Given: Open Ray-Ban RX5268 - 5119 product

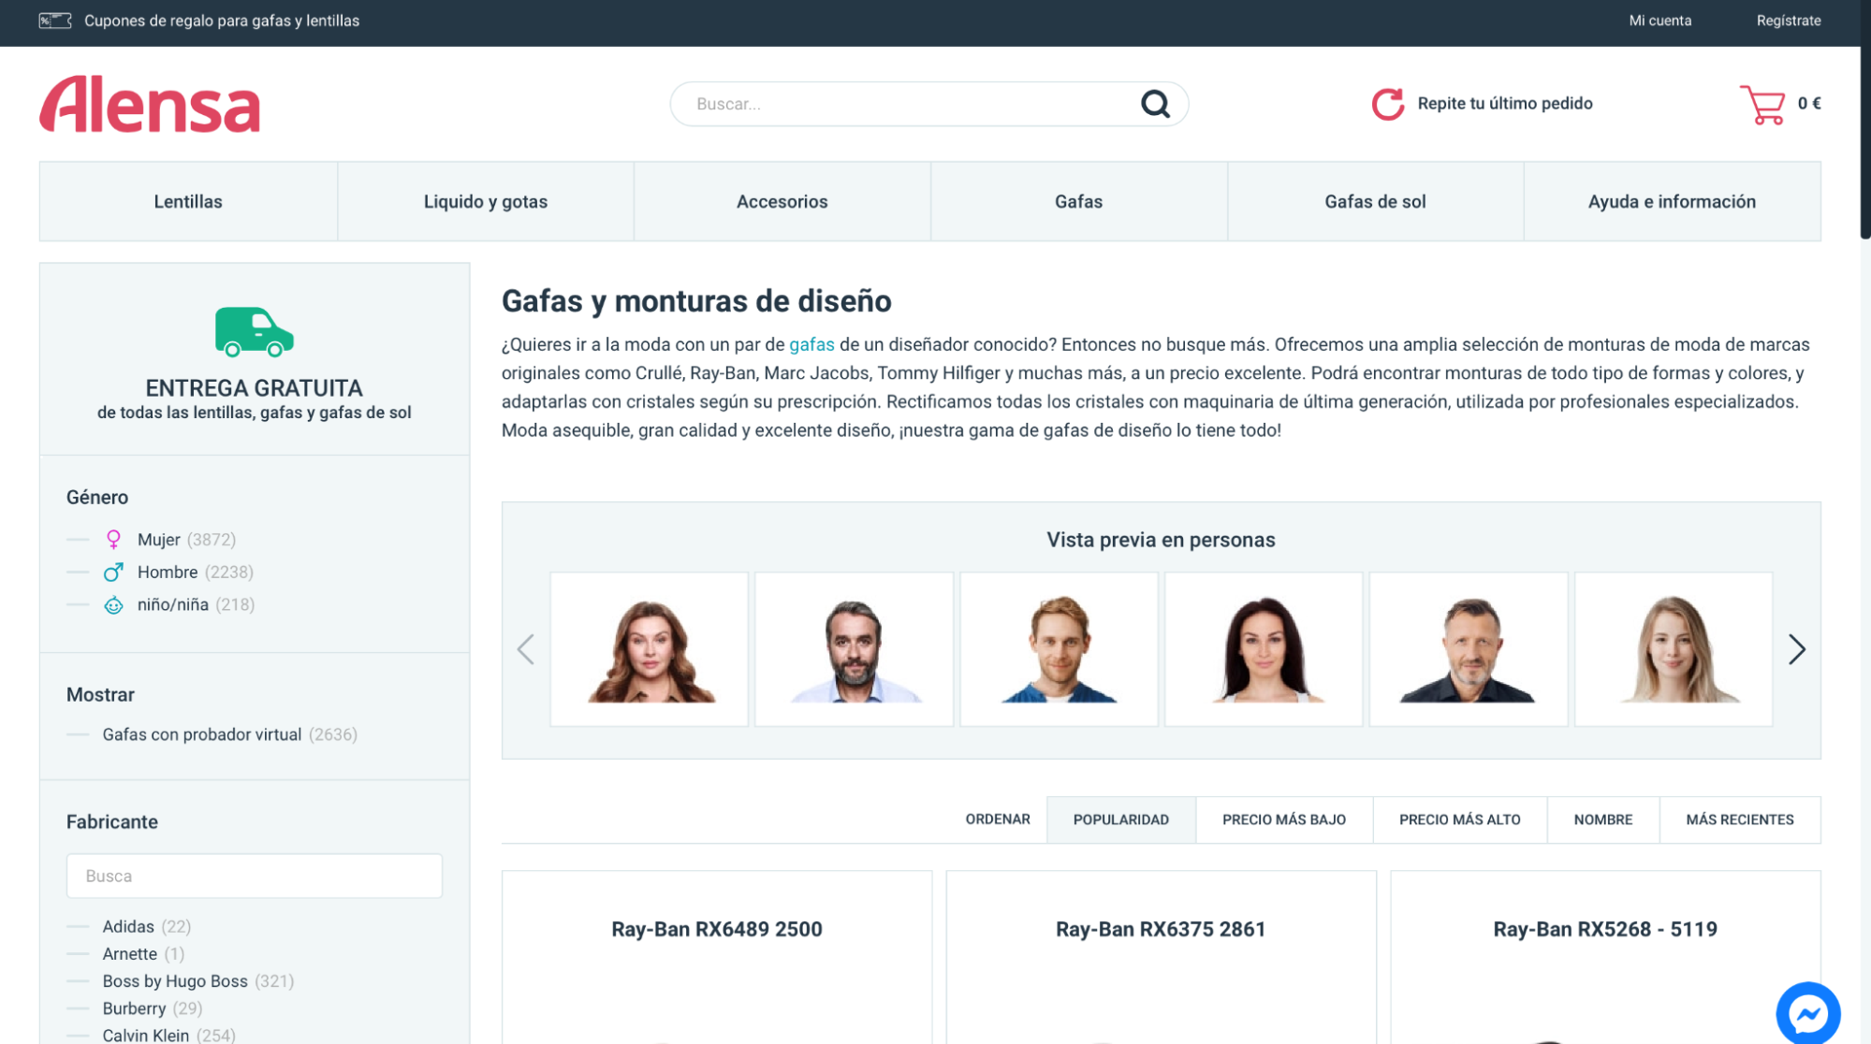Looking at the screenshot, I should (x=1605, y=929).
